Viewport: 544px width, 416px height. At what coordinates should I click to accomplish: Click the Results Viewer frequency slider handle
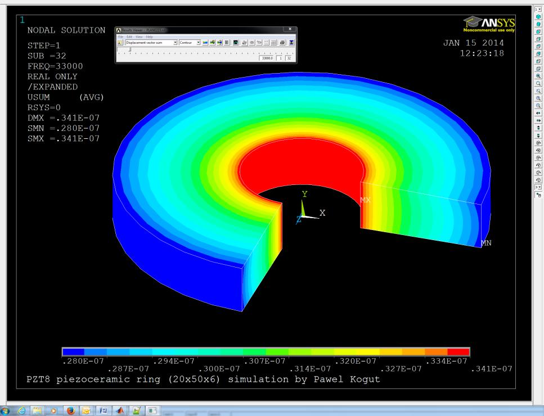point(130,49)
